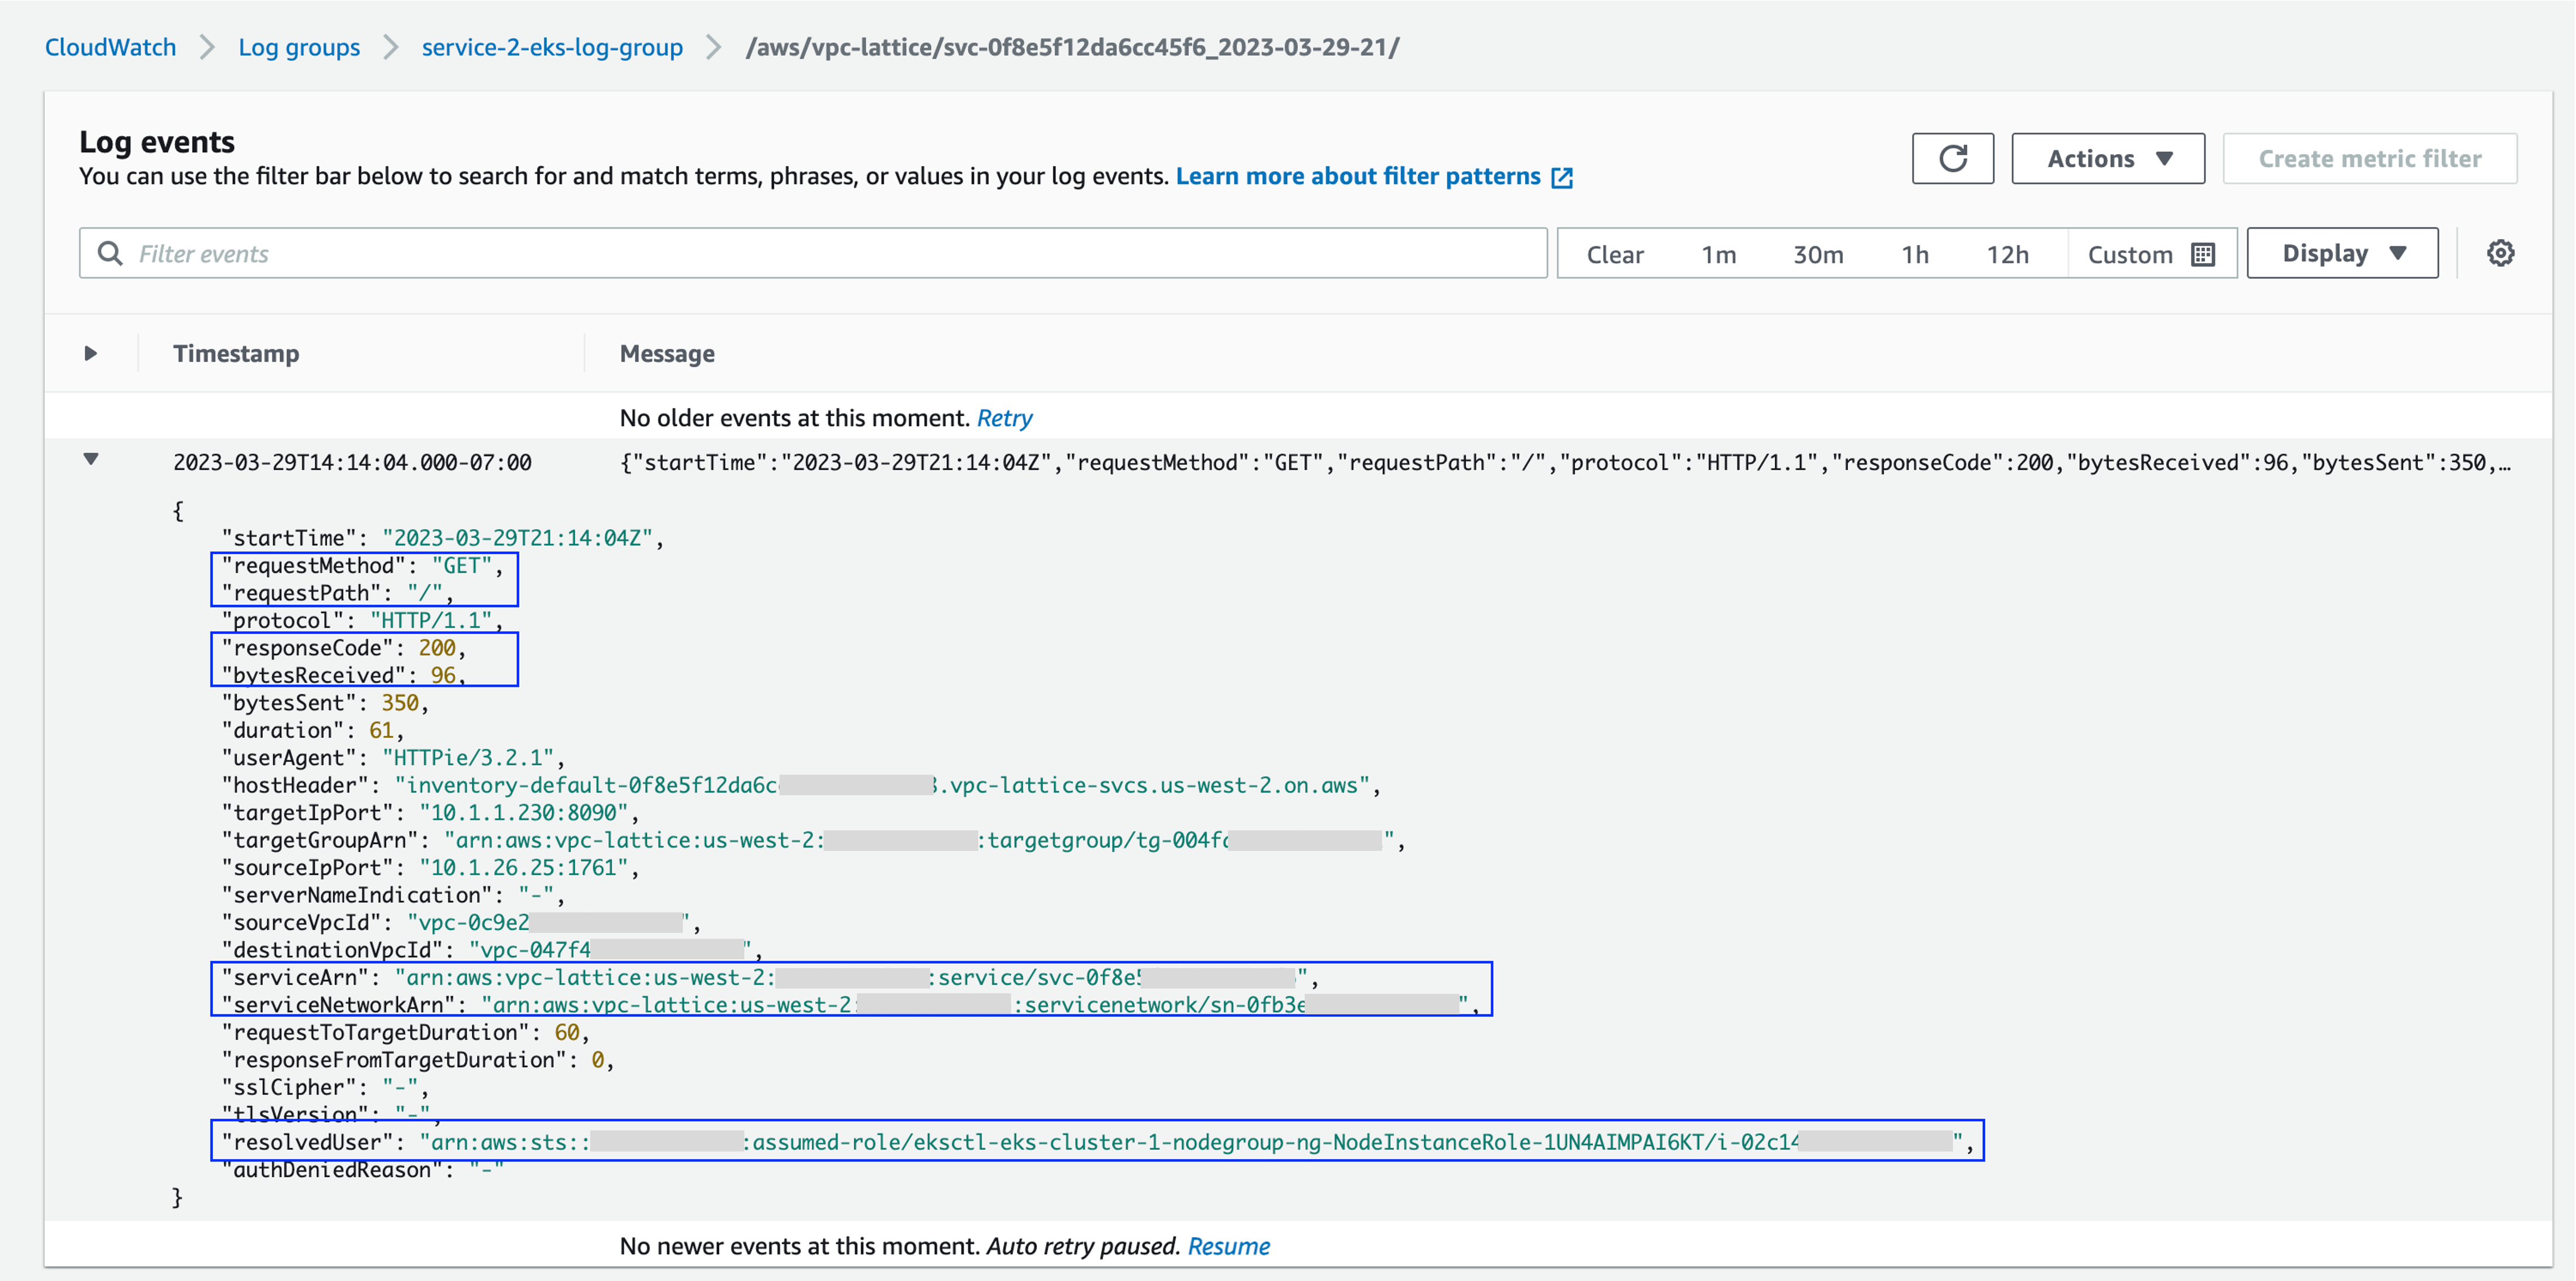Focus the Filter events search field
Viewport: 2576px width, 1281px height.
tap(830, 253)
